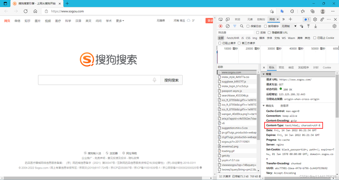Open the 预览 tab of request details
The height and width of the screenshot is (180, 339).
[x=281, y=68]
